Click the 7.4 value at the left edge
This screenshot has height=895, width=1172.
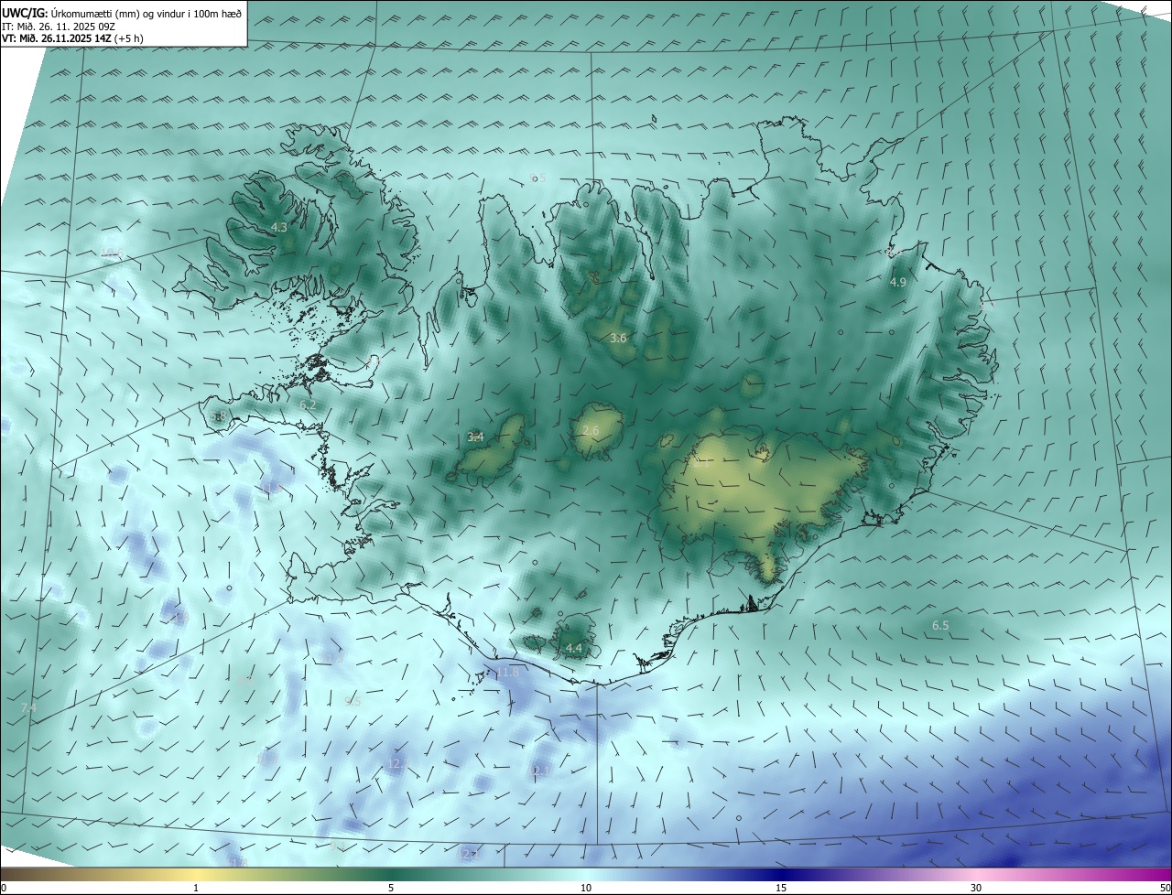[x=28, y=708]
